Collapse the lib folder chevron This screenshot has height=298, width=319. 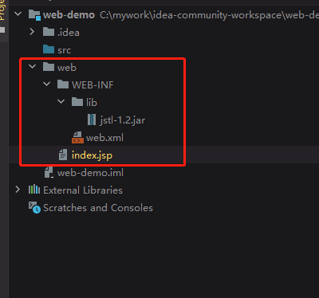(61, 101)
